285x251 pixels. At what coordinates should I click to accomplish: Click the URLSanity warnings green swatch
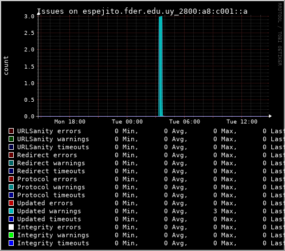pos(11,139)
